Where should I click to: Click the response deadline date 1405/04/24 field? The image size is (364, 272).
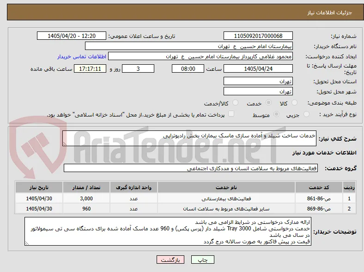point(258,68)
